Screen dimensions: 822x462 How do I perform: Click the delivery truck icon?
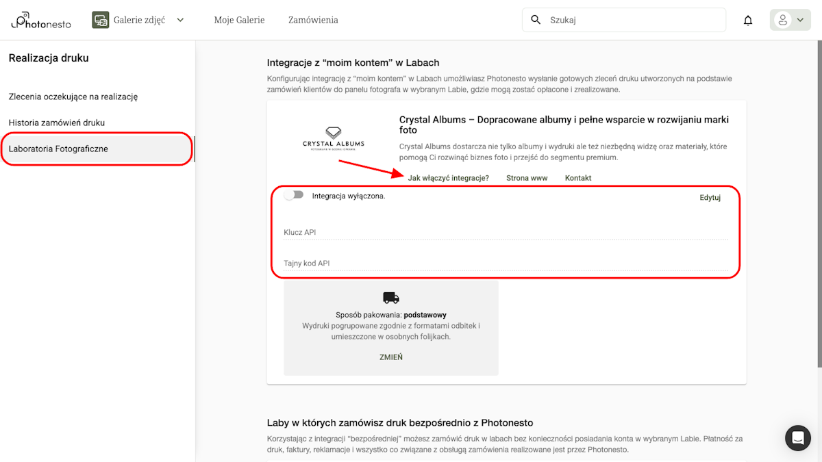[390, 297]
